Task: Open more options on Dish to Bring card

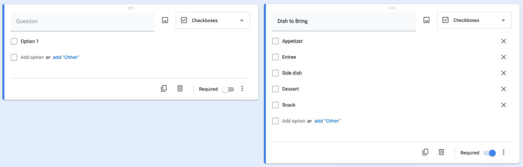Action: pos(504,152)
